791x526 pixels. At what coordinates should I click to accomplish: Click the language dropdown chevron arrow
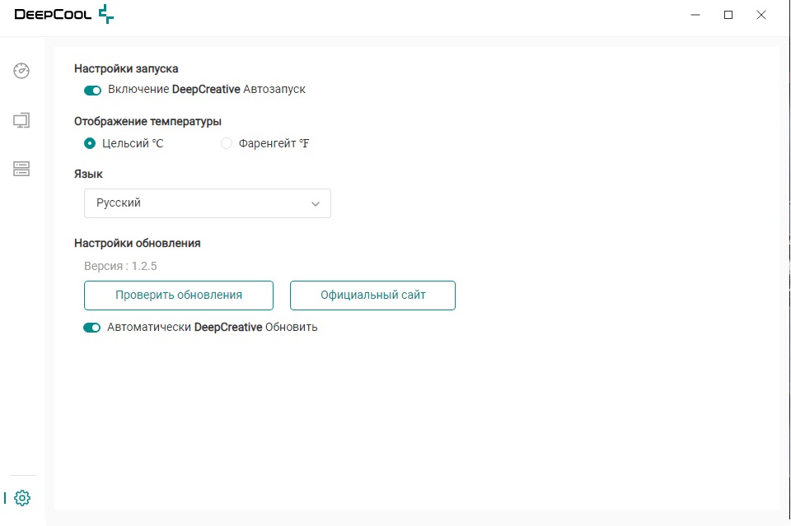316,204
